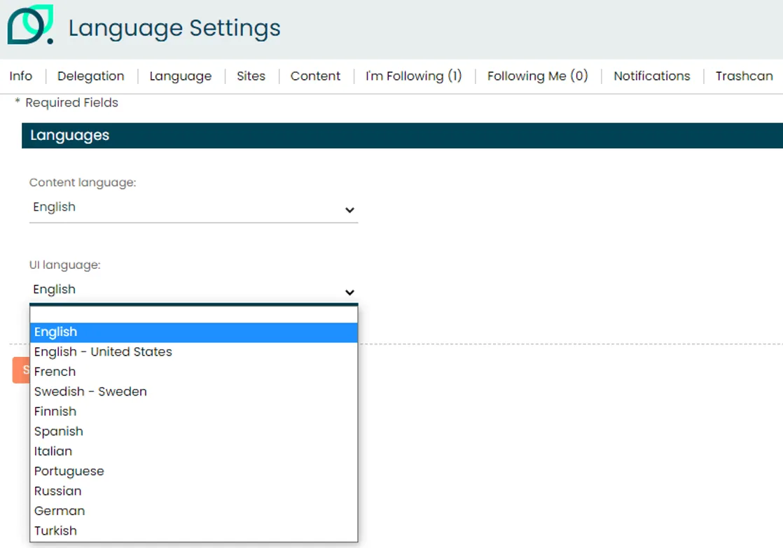Switch to the Delegation tab
Screen dimensions: 783x548
[x=91, y=76]
